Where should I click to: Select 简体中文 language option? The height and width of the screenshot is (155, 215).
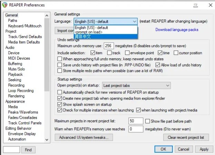[x=83, y=37]
